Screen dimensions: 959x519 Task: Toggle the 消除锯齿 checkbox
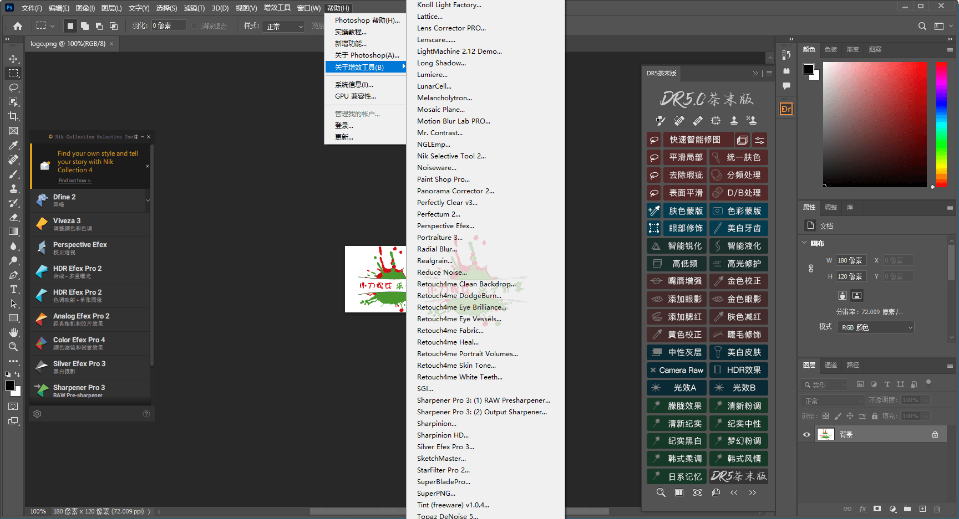(x=195, y=26)
